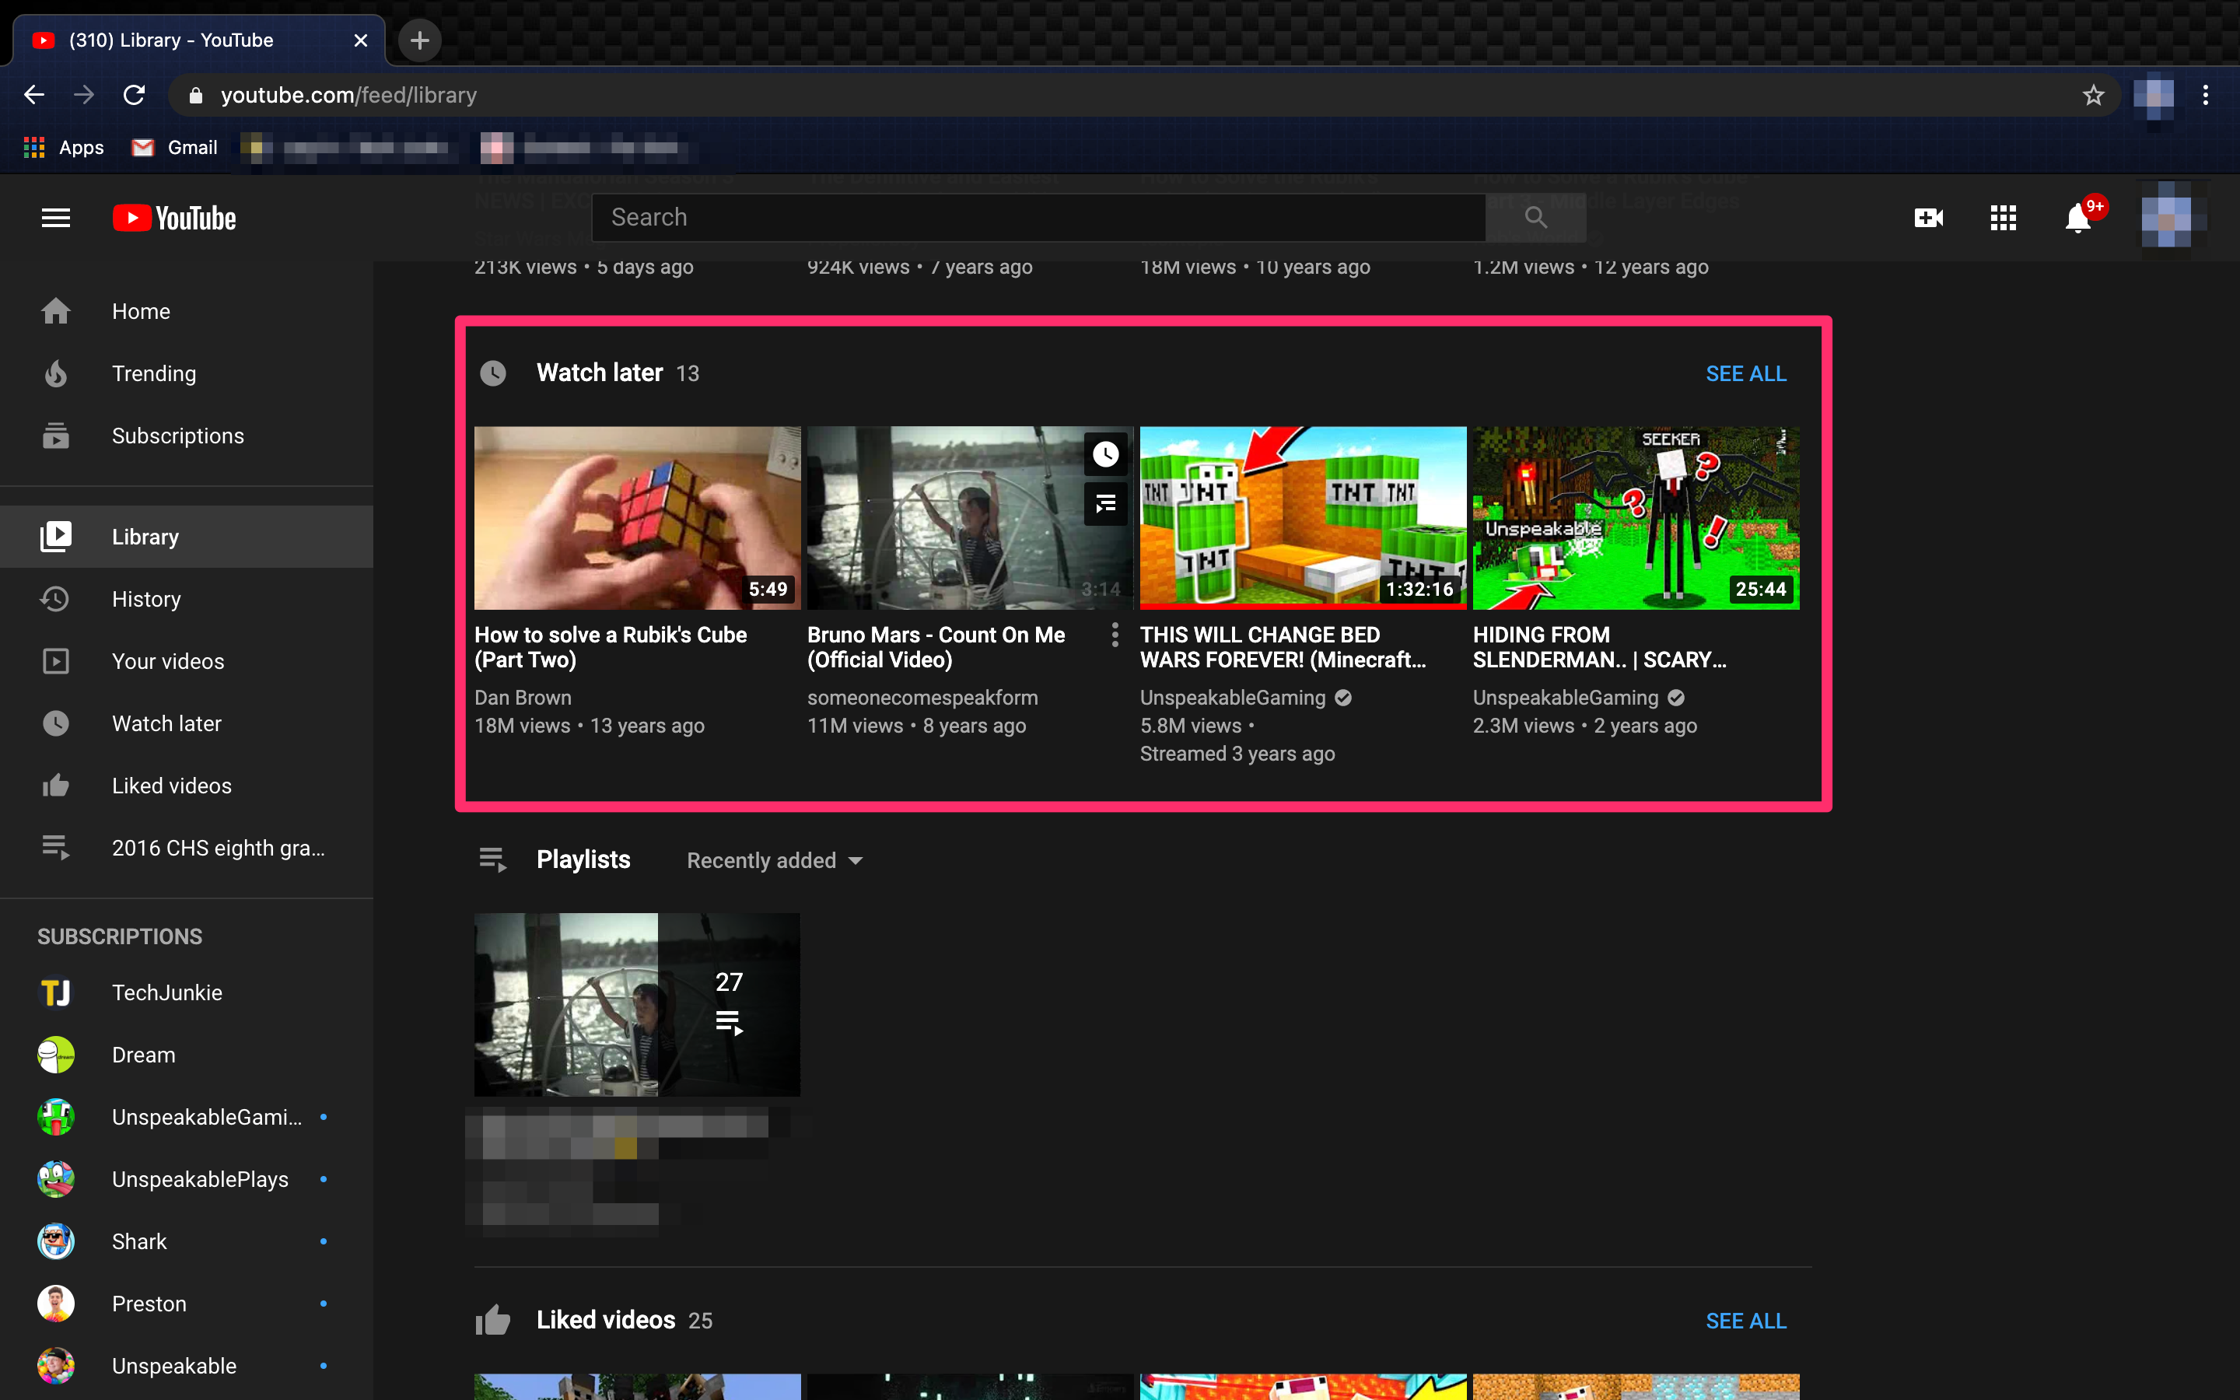
Task: Open Dan Brown channel link
Action: point(523,697)
